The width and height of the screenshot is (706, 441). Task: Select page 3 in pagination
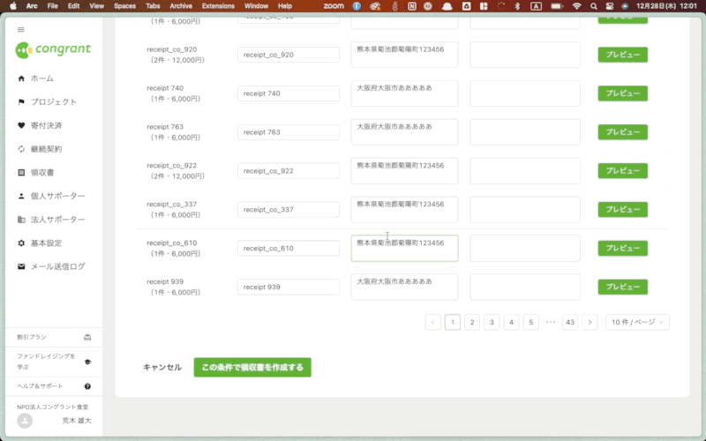[492, 322]
